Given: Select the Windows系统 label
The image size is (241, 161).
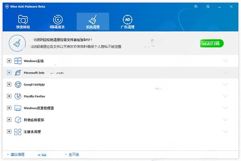Looking at the screenshot, I should (x=34, y=61).
